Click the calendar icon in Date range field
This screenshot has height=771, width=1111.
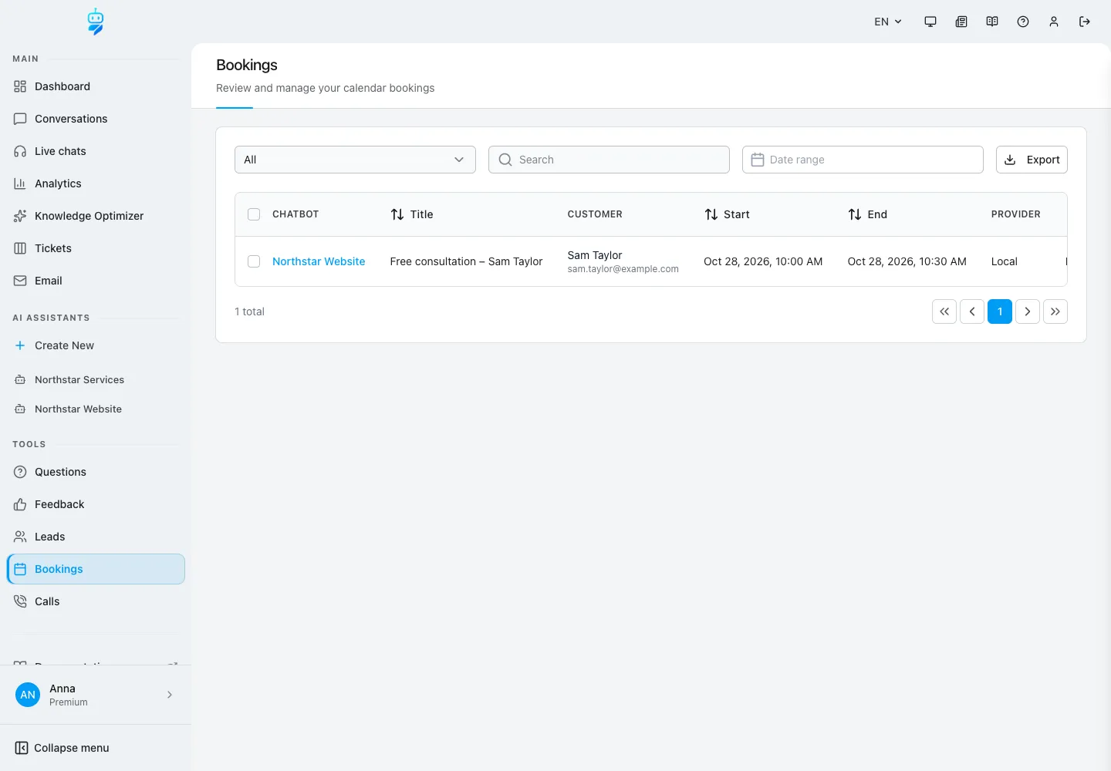758,160
